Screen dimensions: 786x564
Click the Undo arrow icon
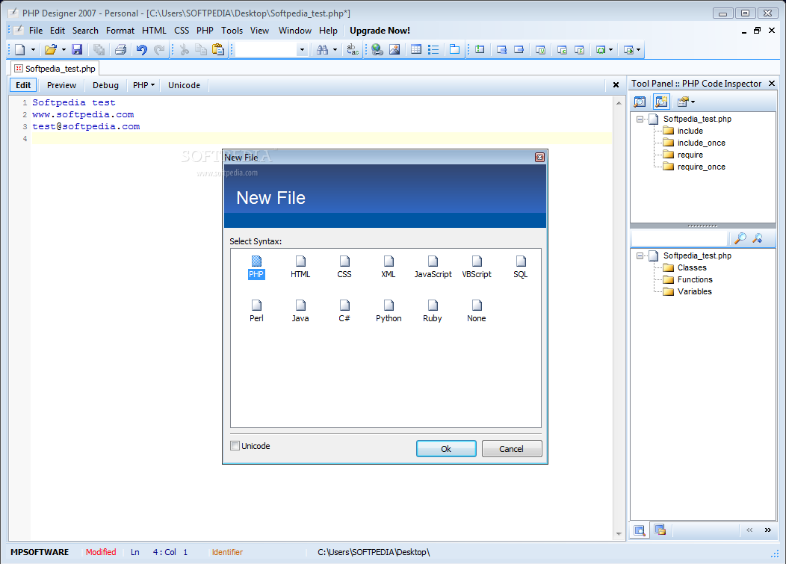tap(142, 49)
